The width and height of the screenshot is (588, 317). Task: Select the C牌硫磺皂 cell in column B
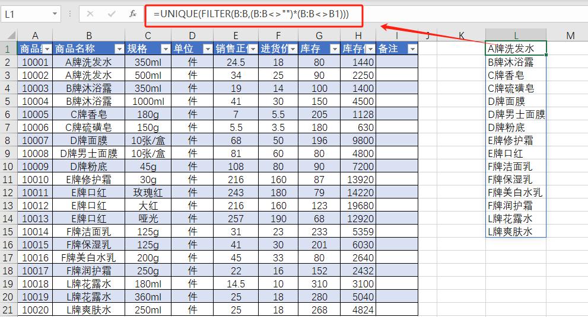(89, 127)
